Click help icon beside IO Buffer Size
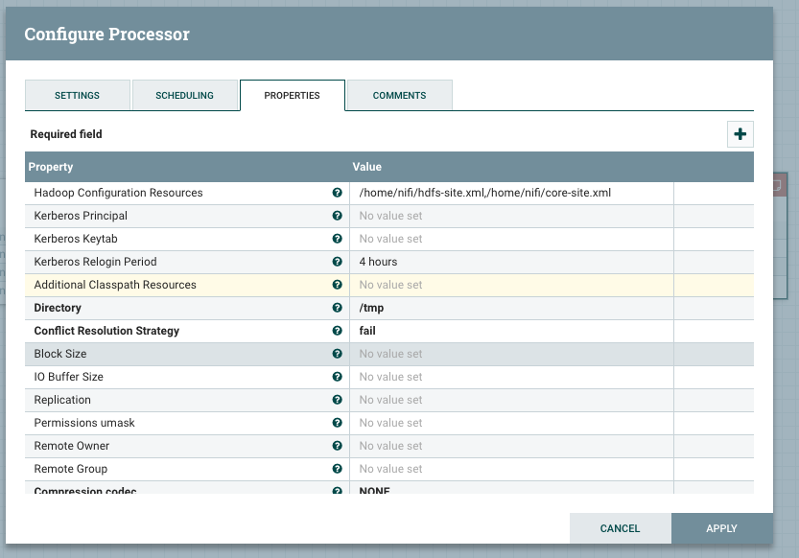The width and height of the screenshot is (799, 558). pos(337,377)
